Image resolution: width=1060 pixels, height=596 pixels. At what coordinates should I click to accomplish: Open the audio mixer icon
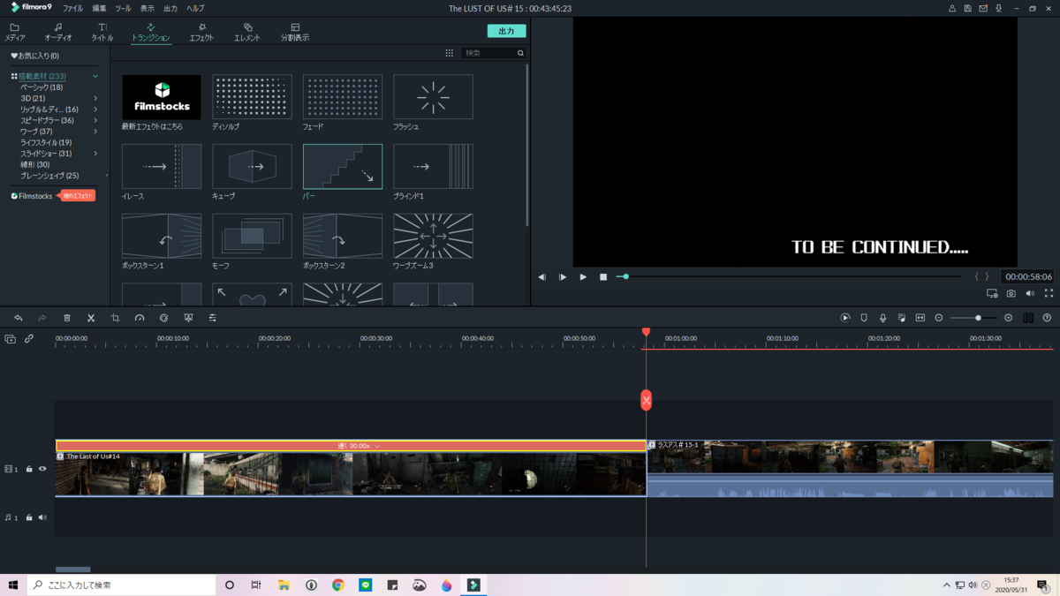pyautogui.click(x=901, y=318)
